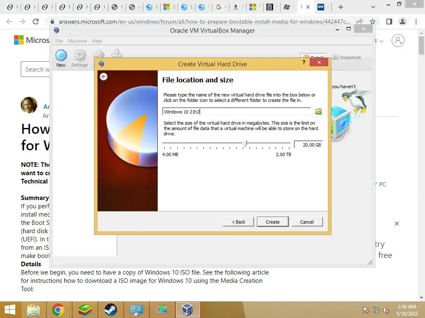This screenshot has height=318, width=425.
Task: Click the muted volume tray icon
Action: 386,310
